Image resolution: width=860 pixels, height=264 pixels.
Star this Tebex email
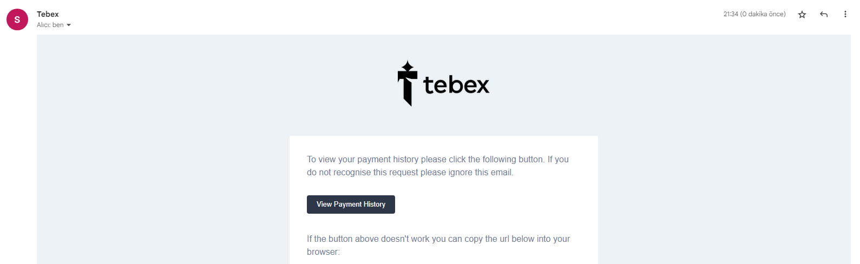[x=802, y=15]
